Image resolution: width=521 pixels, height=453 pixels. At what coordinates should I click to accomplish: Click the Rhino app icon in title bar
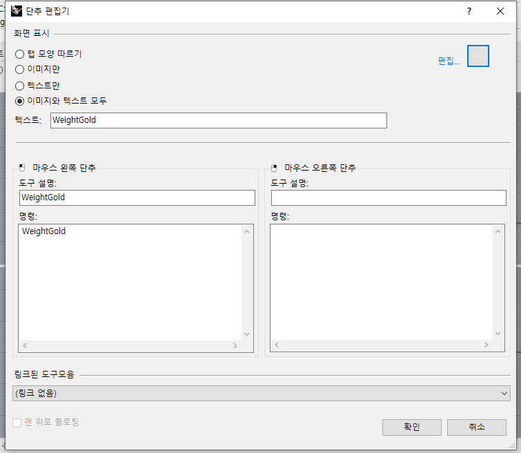[17, 11]
